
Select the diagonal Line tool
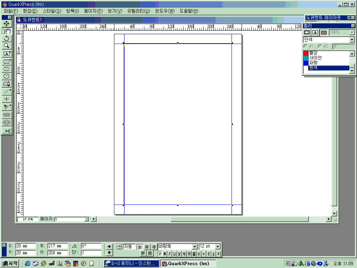[x=7, y=92]
